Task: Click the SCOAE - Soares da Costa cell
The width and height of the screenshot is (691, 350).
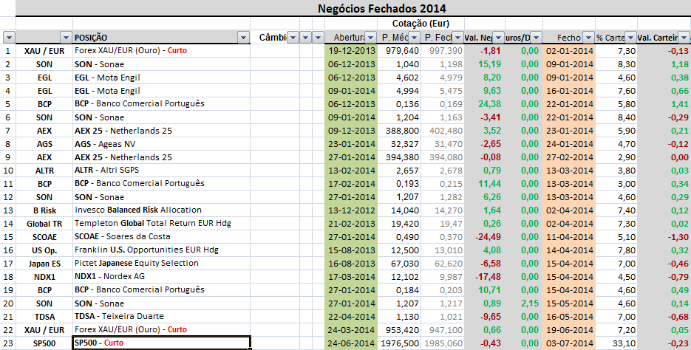Action: click(161, 236)
